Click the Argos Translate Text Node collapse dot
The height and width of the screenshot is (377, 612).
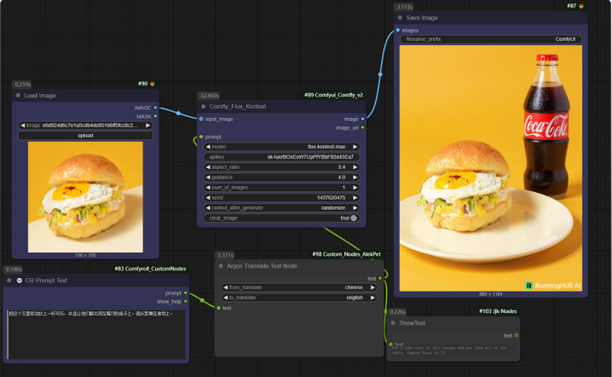coord(220,266)
